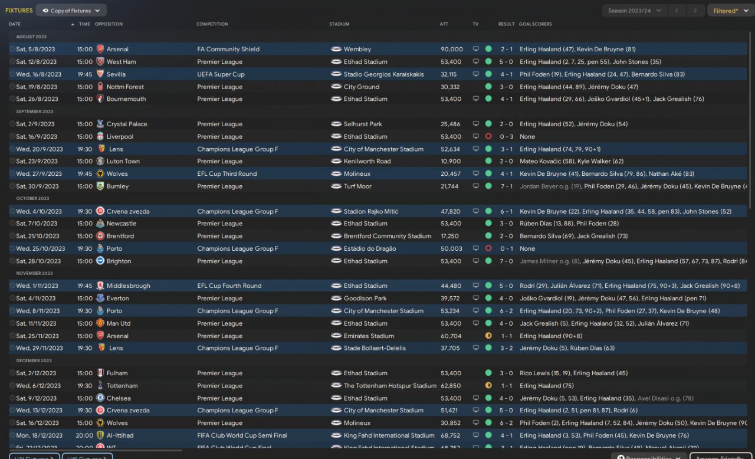This screenshot has width=755, height=459.
Task: Click the Liverpool club badge
Action: click(100, 136)
